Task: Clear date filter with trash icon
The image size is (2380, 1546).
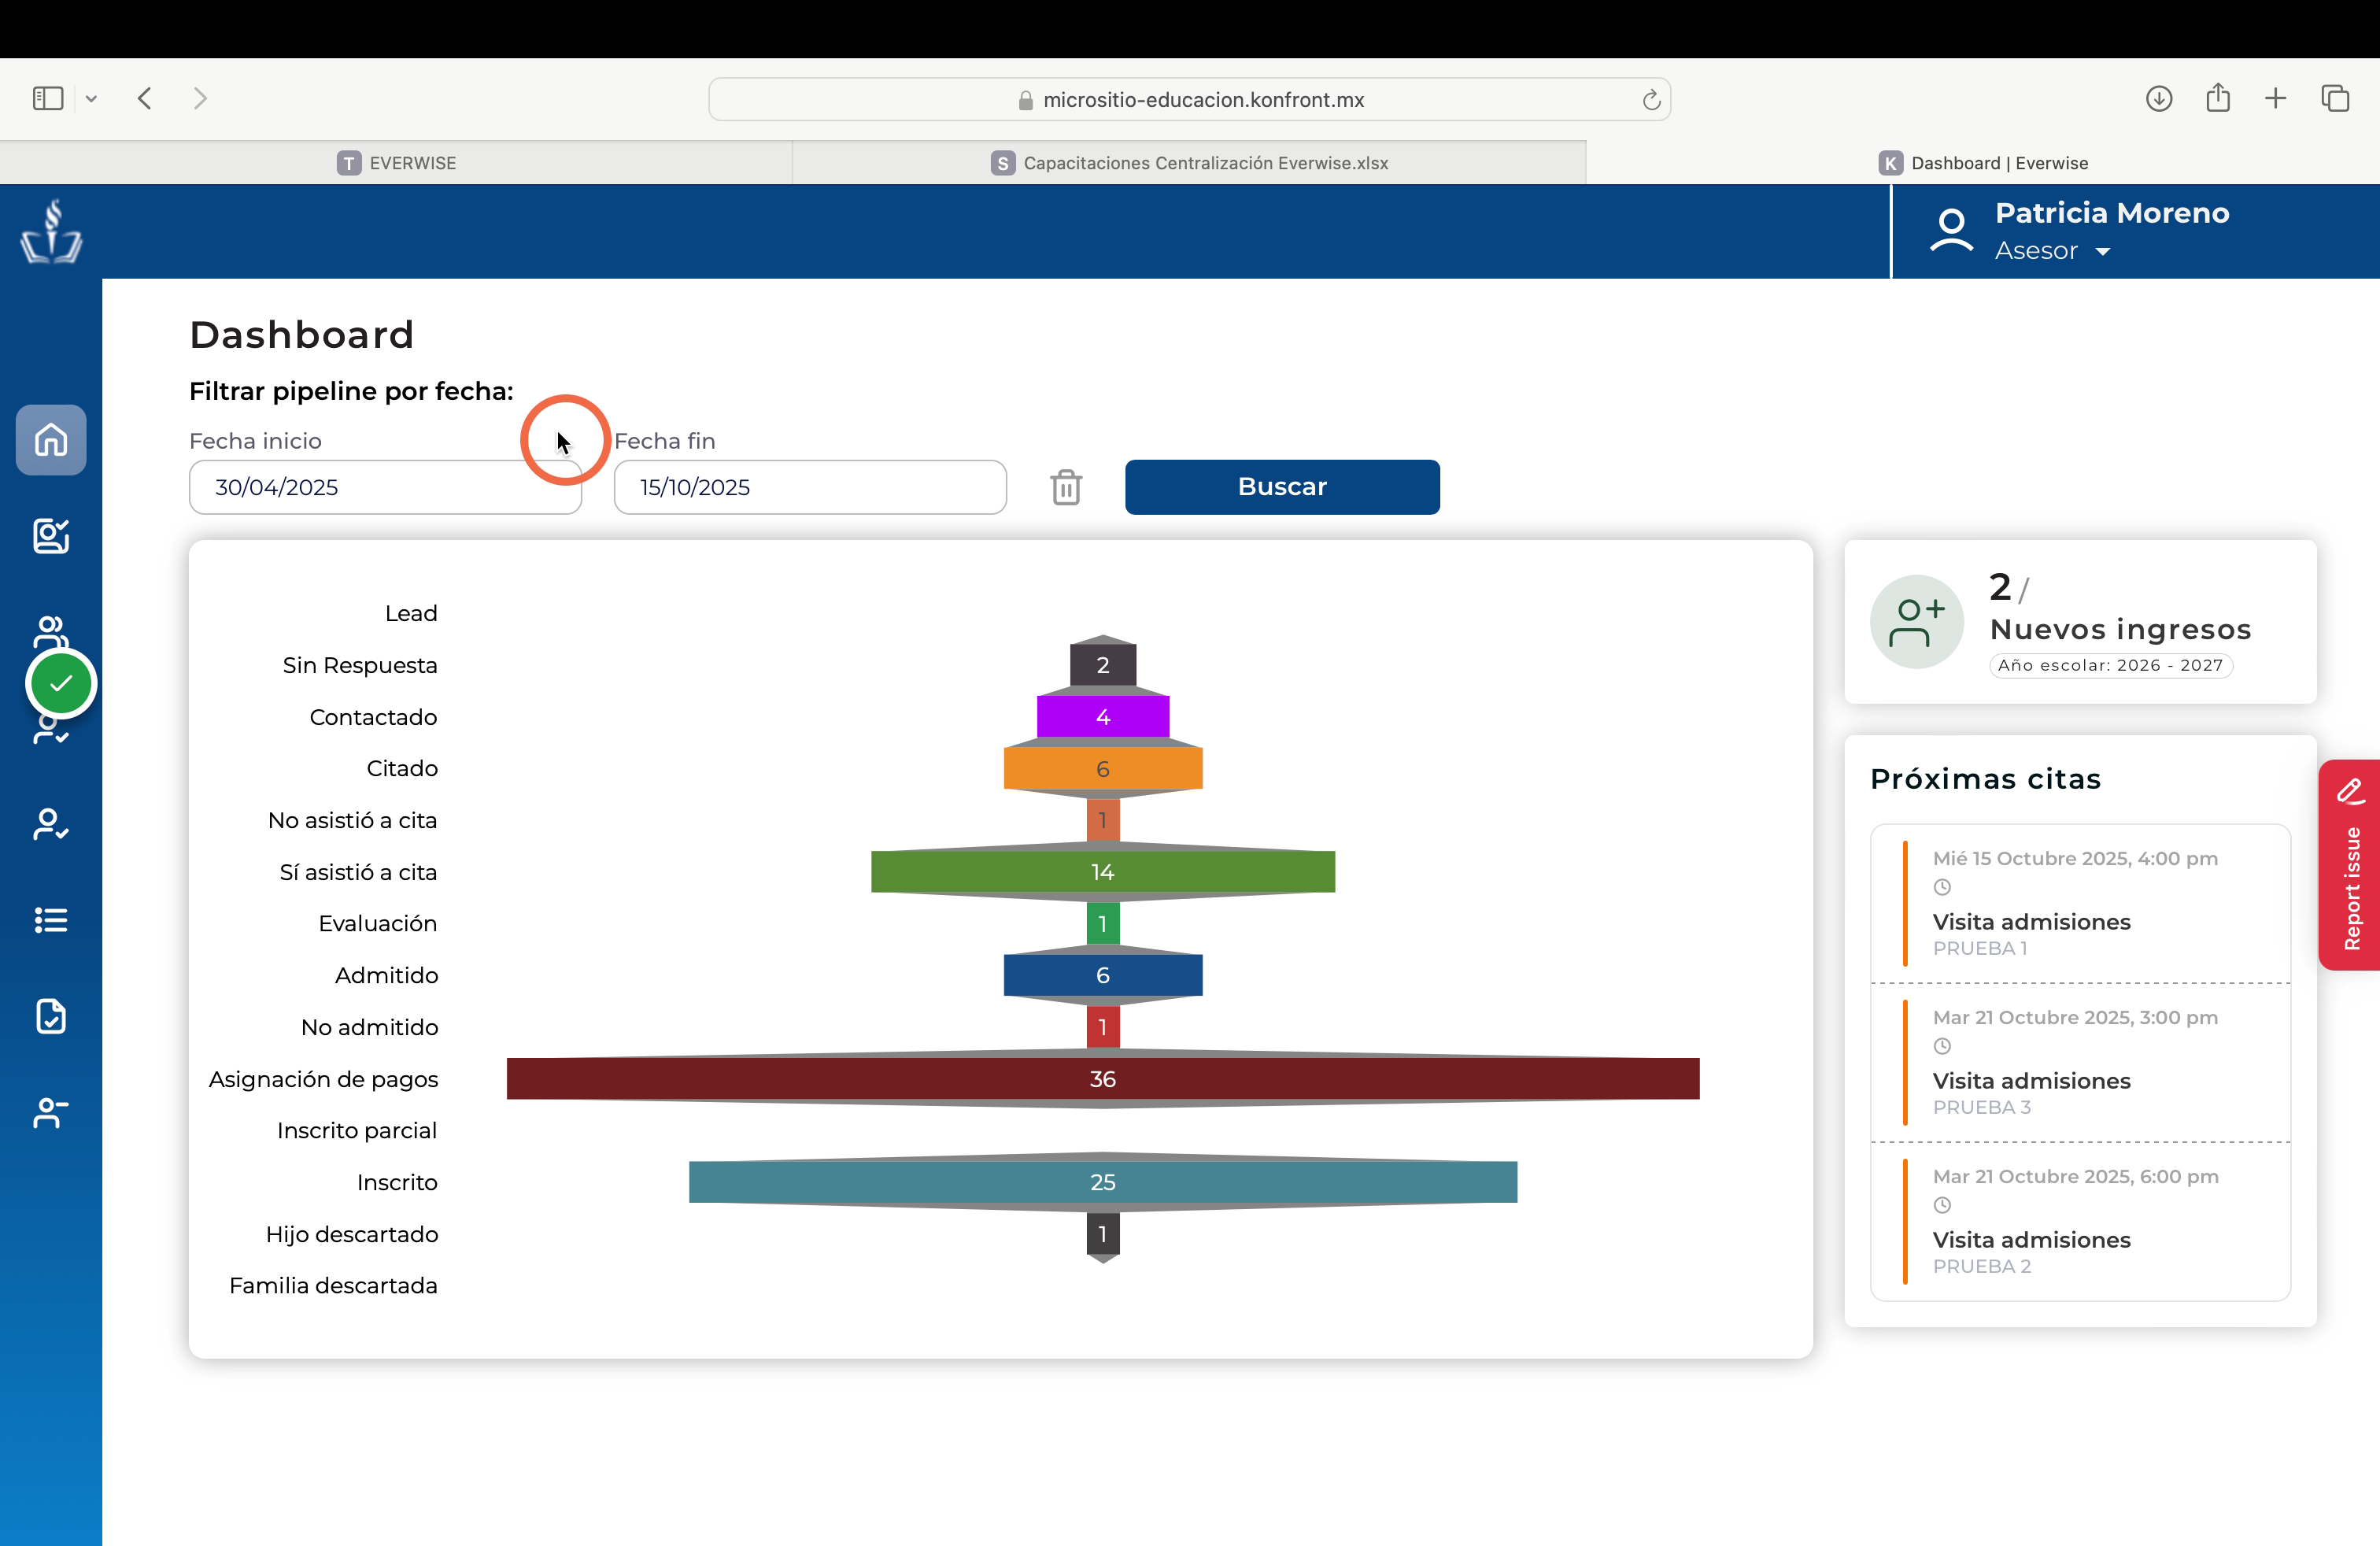Action: (1066, 487)
